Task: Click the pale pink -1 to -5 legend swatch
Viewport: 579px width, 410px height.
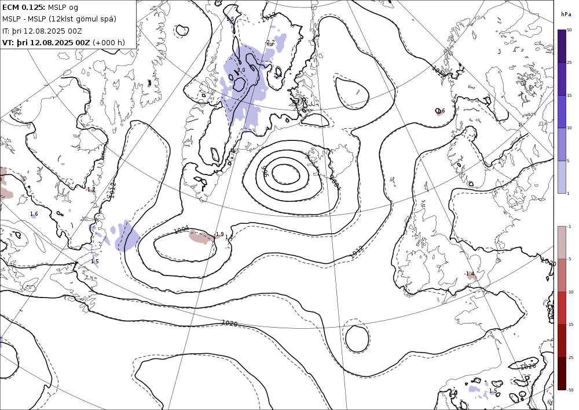Action: click(562, 242)
